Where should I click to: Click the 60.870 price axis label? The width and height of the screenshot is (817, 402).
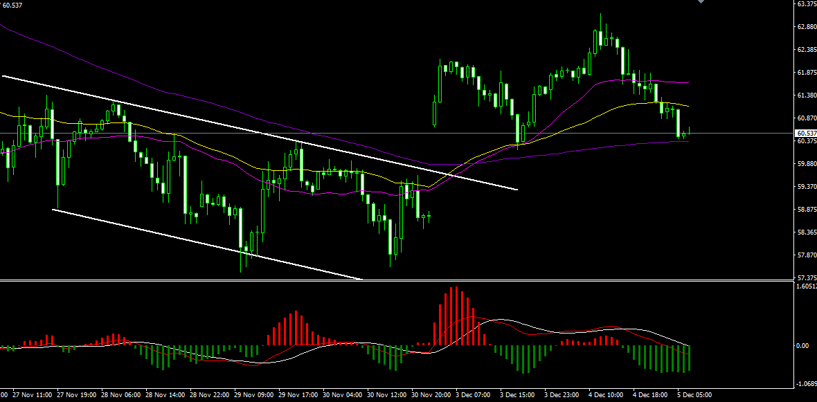pos(807,118)
